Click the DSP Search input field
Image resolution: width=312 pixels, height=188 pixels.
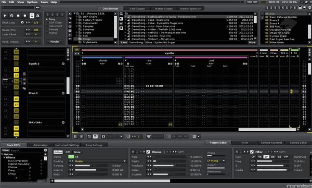[27, 150]
